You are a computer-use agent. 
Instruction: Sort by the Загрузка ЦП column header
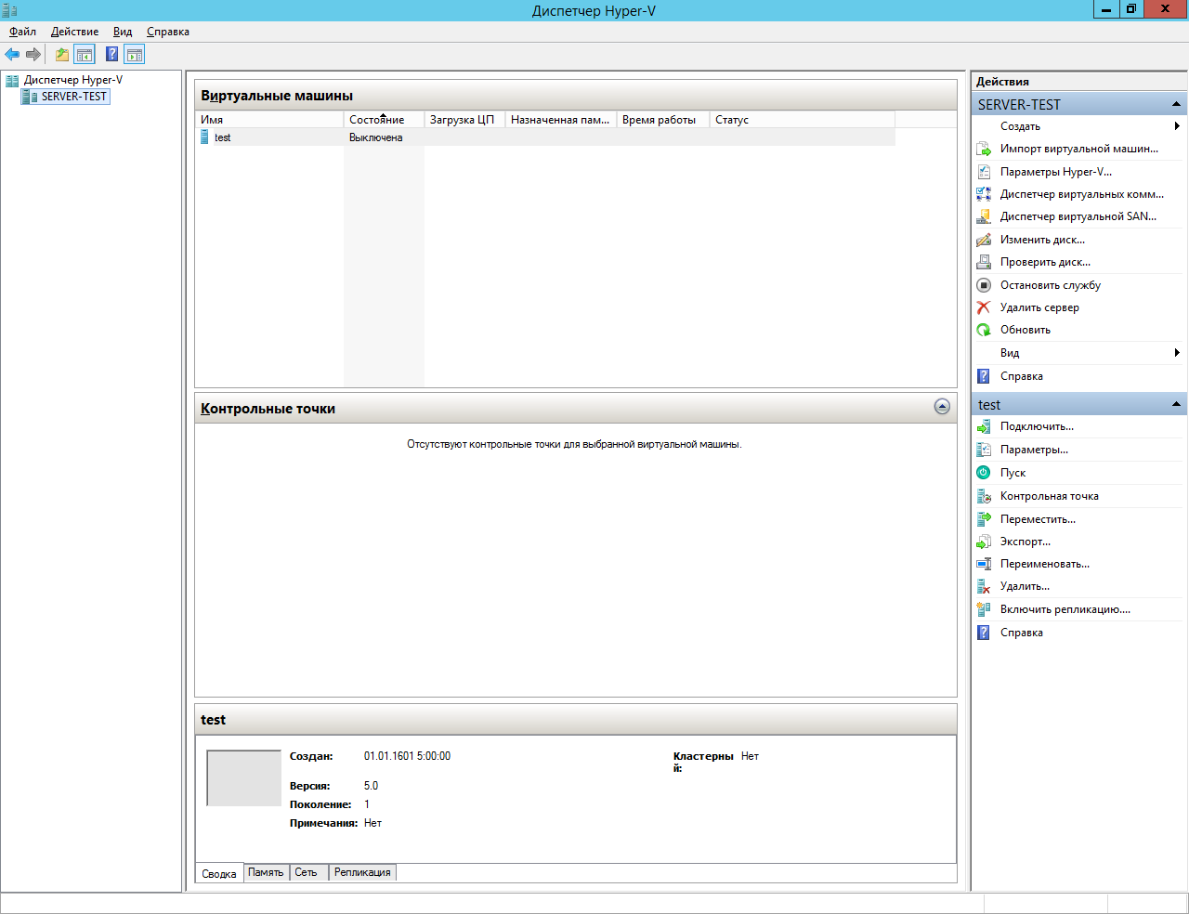[464, 120]
